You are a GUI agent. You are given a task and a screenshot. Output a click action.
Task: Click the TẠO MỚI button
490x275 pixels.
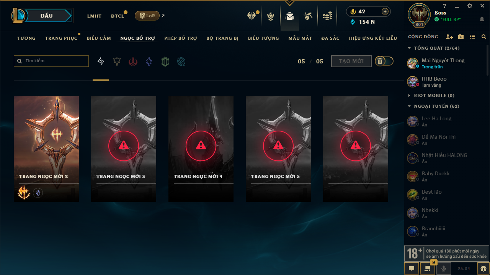coord(351,61)
